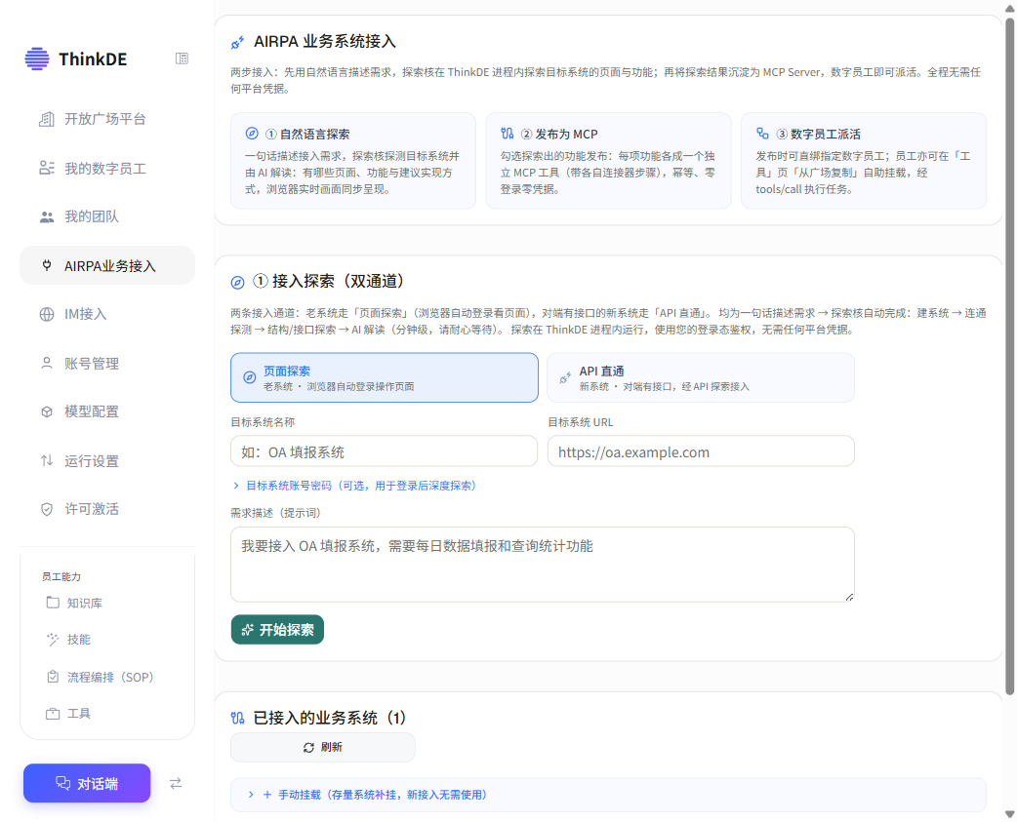Click the icon in 发布为 MCP card

(508, 134)
